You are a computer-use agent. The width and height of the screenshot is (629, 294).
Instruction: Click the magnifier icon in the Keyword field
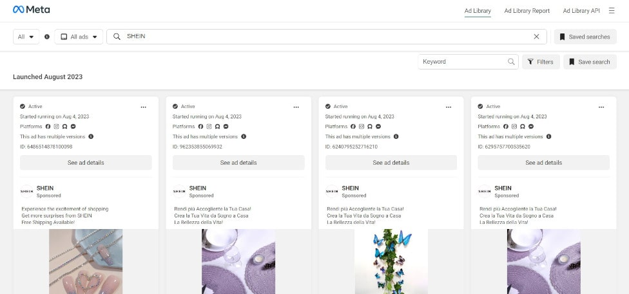click(511, 62)
